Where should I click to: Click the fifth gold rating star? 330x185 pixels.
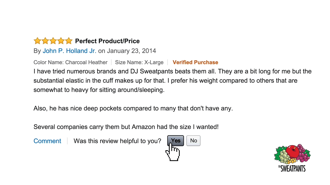click(x=69, y=41)
